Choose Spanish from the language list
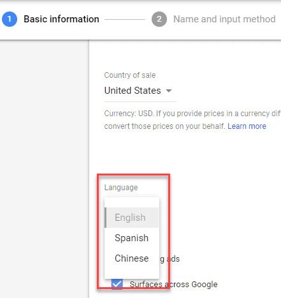 pyautogui.click(x=132, y=238)
